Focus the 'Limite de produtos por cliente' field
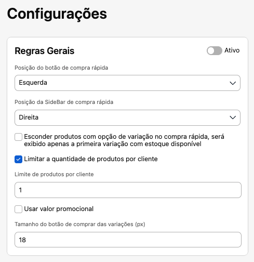254x262 pixels. click(128, 190)
